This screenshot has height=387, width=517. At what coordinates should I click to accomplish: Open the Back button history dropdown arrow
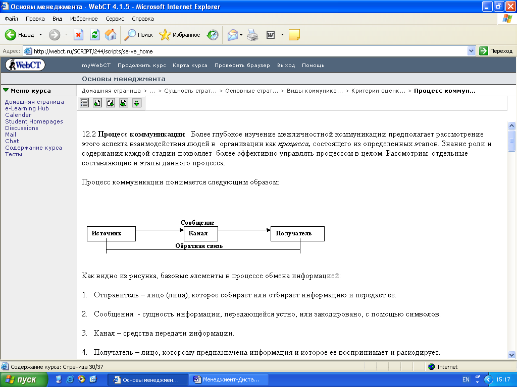(x=40, y=35)
